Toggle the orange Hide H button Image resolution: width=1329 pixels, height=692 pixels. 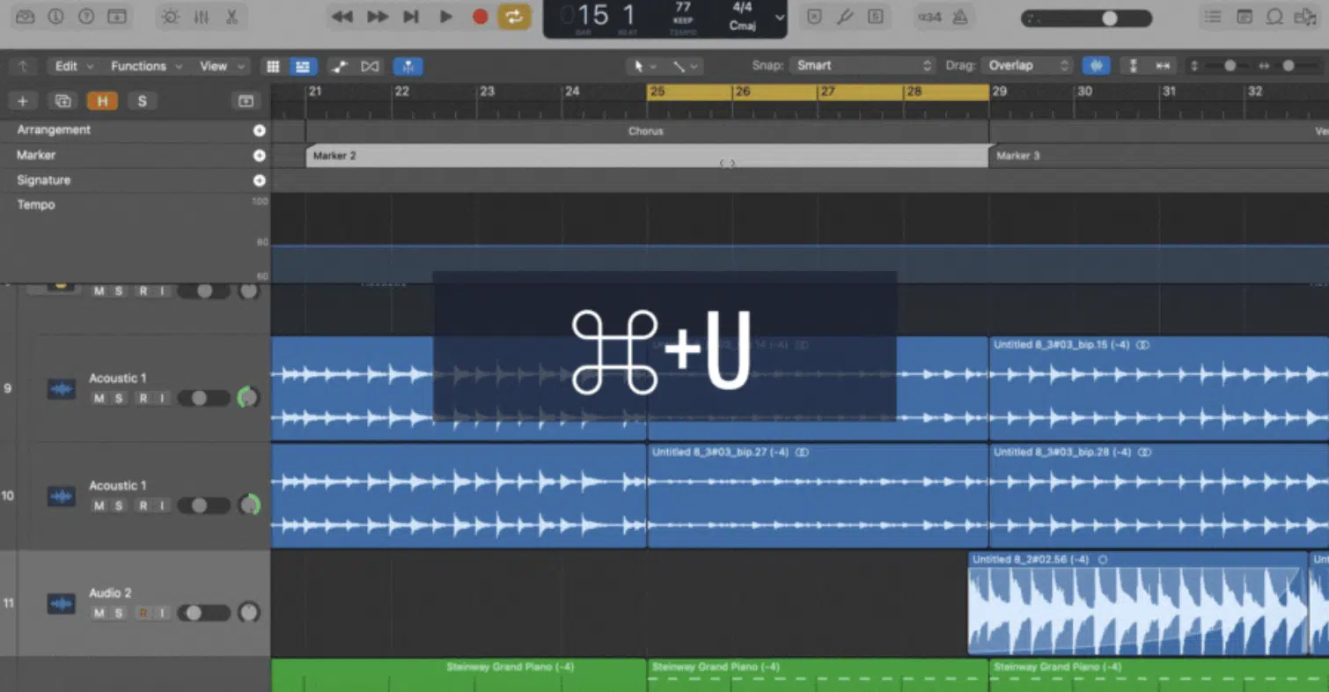pyautogui.click(x=102, y=101)
